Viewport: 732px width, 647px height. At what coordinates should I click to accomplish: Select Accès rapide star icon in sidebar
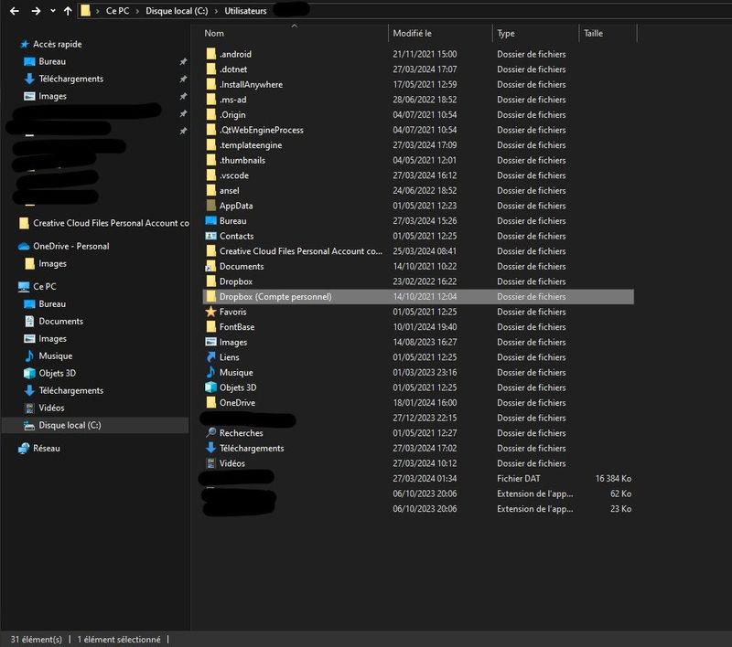[x=25, y=44]
